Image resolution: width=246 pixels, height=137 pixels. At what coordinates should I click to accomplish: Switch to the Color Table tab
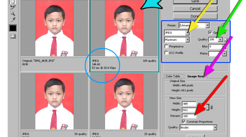pyautogui.click(x=173, y=76)
